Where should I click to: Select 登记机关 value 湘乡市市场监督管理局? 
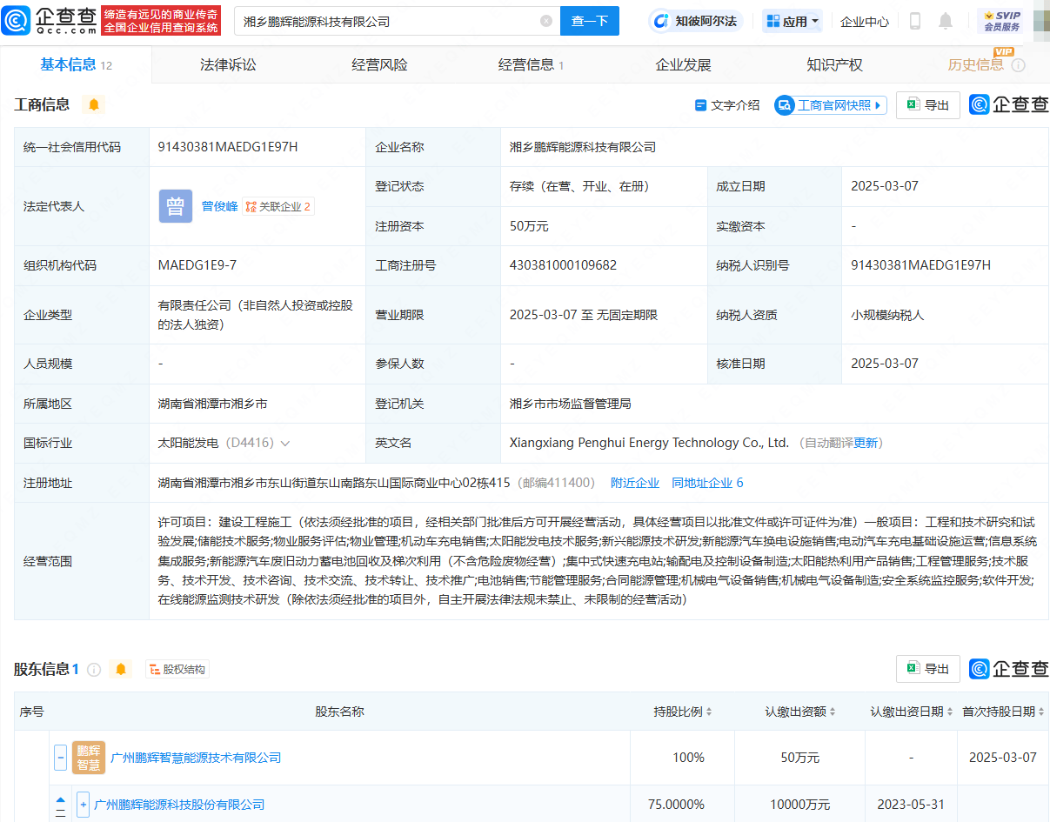click(x=570, y=404)
